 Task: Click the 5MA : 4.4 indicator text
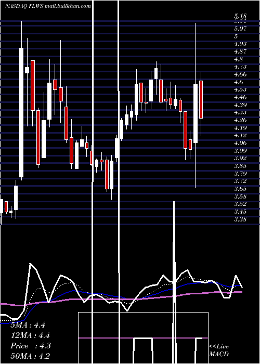[x=28, y=325]
